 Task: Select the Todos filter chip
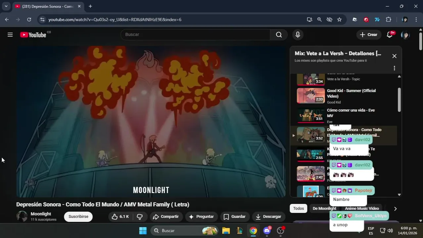(298, 208)
